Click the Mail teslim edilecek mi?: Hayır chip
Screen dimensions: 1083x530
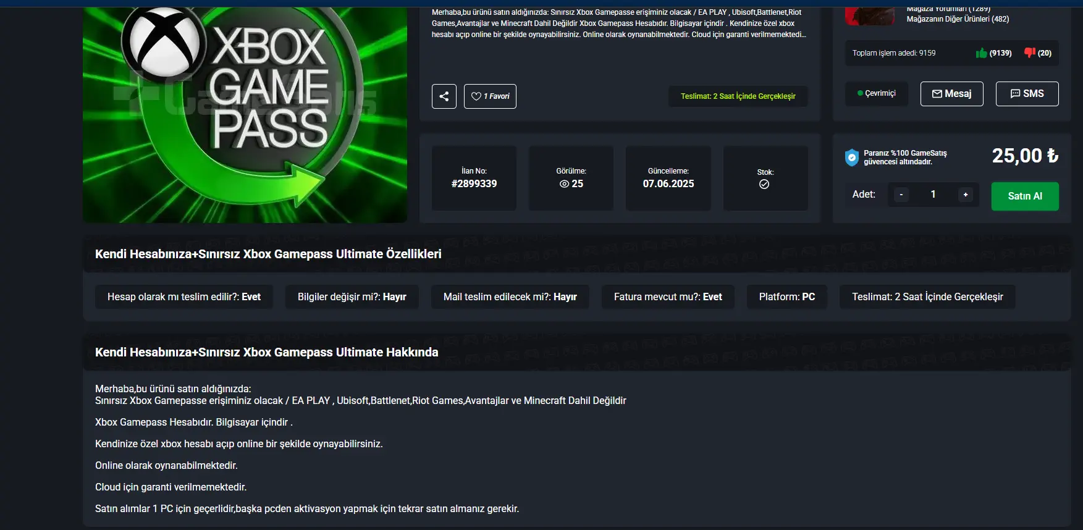510,297
